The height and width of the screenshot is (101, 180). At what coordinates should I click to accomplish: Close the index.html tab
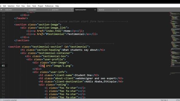(x=25, y=10)
